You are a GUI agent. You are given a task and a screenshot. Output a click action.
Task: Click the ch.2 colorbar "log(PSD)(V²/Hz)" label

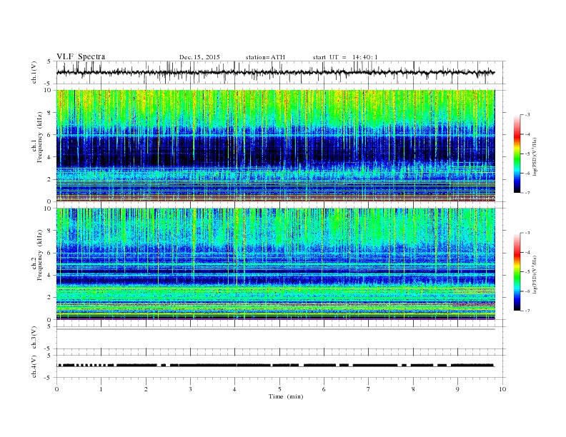[535, 275]
